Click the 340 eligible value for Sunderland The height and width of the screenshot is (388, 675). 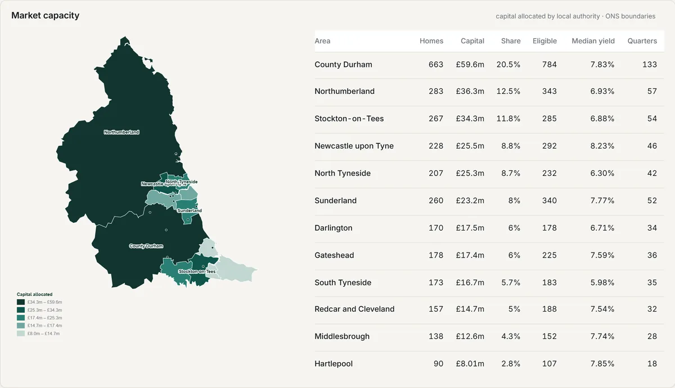coord(550,201)
